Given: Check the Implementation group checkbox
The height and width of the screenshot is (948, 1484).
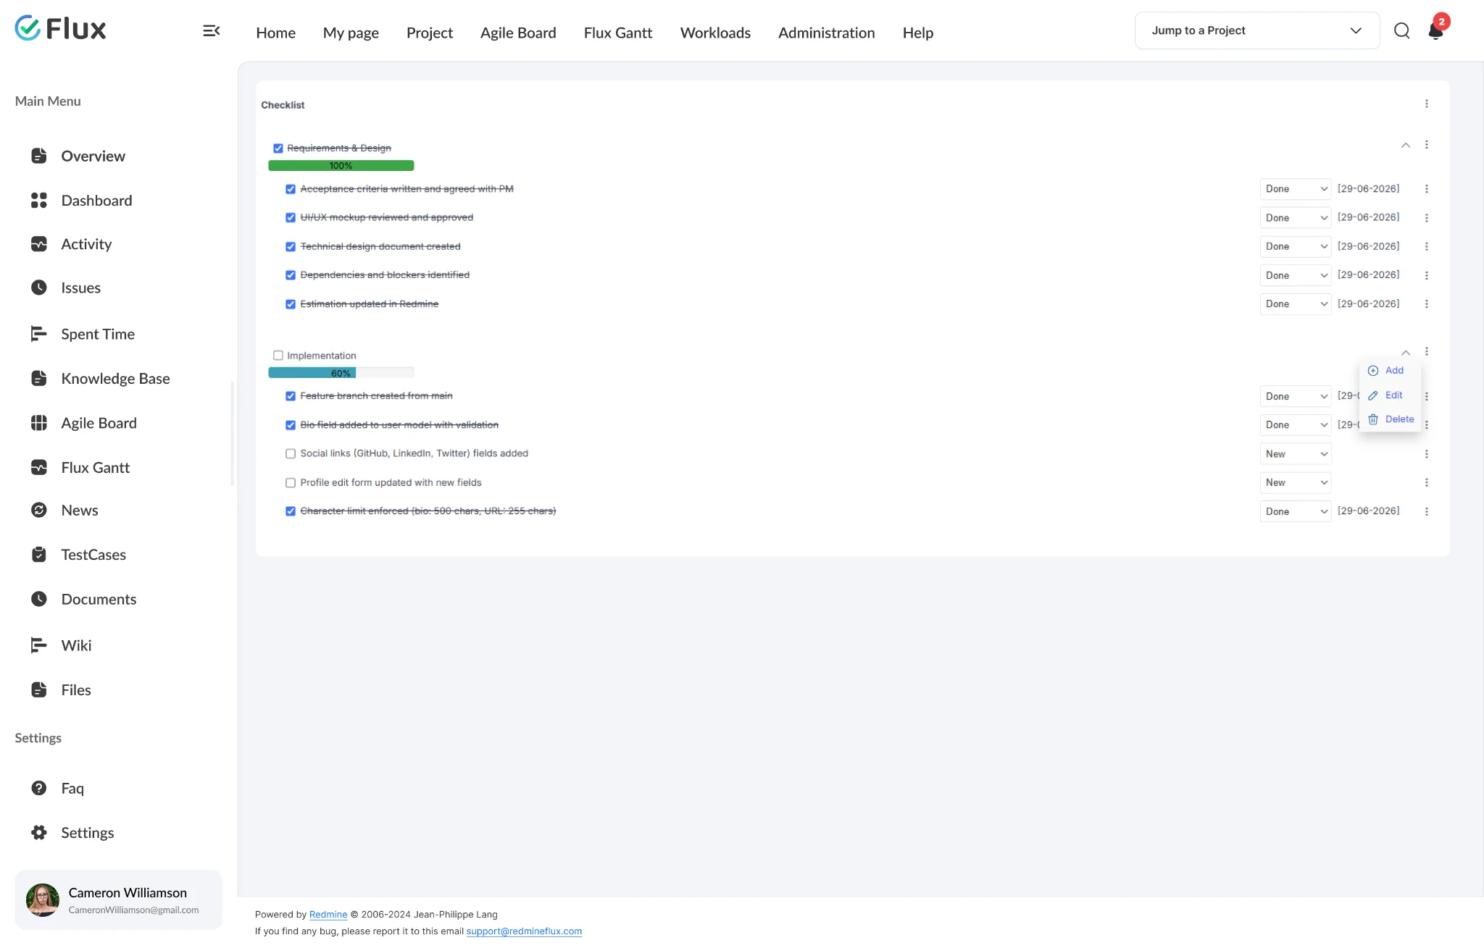Looking at the screenshot, I should [x=278, y=356].
